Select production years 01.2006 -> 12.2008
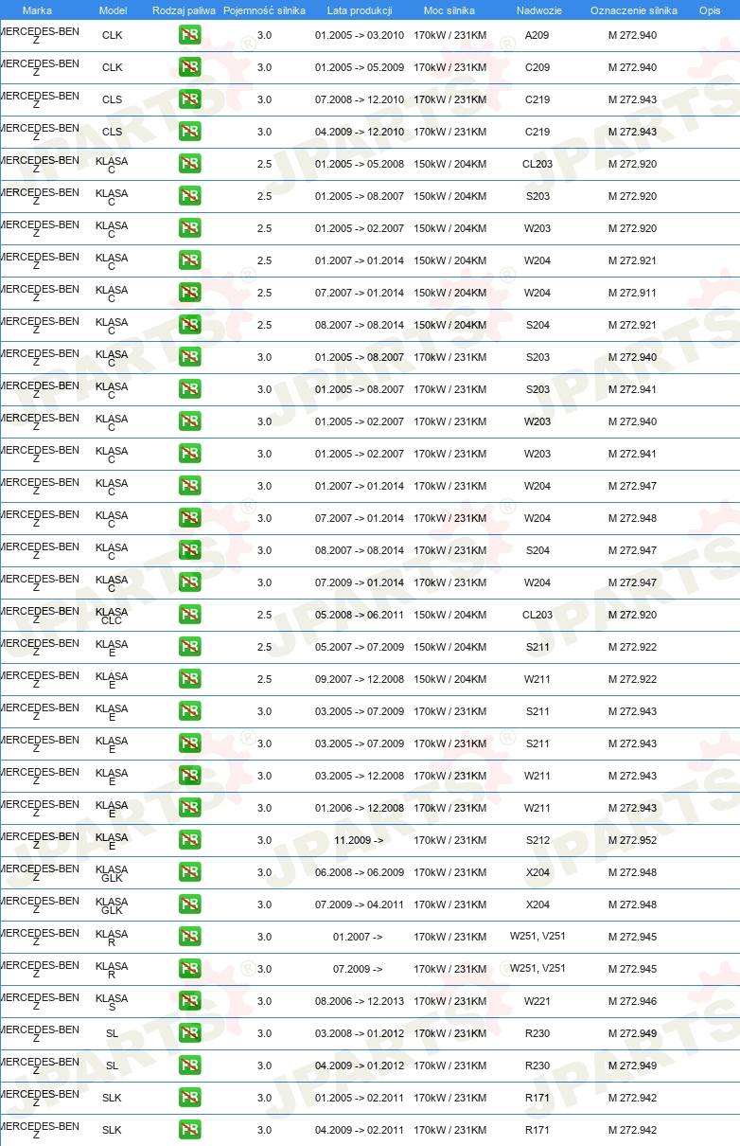Image resolution: width=740 pixels, height=1146 pixels. tap(360, 809)
